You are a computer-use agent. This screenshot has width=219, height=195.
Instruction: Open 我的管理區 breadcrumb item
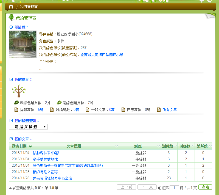[x=29, y=7]
